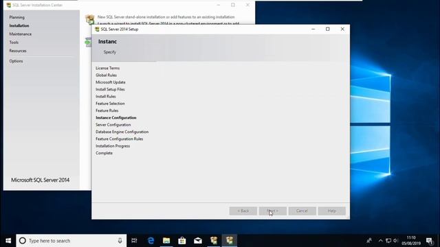The image size is (440, 247).
Task: Click the new stand-alone installation box icon
Action: point(90,19)
